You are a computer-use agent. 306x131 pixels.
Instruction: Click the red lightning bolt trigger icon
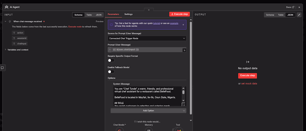pyautogui.click(x=44, y=21)
